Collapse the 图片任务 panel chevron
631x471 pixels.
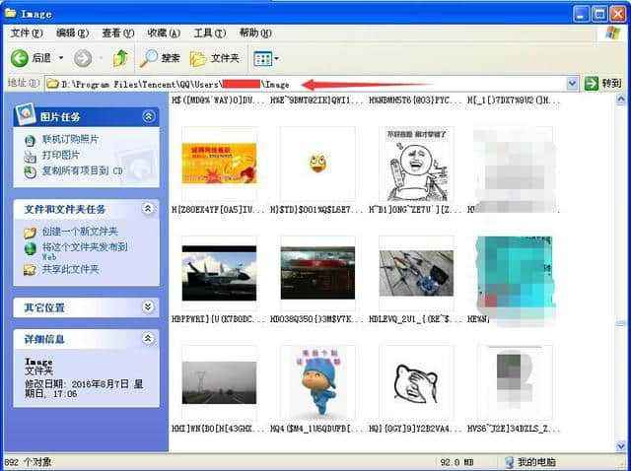point(148,116)
